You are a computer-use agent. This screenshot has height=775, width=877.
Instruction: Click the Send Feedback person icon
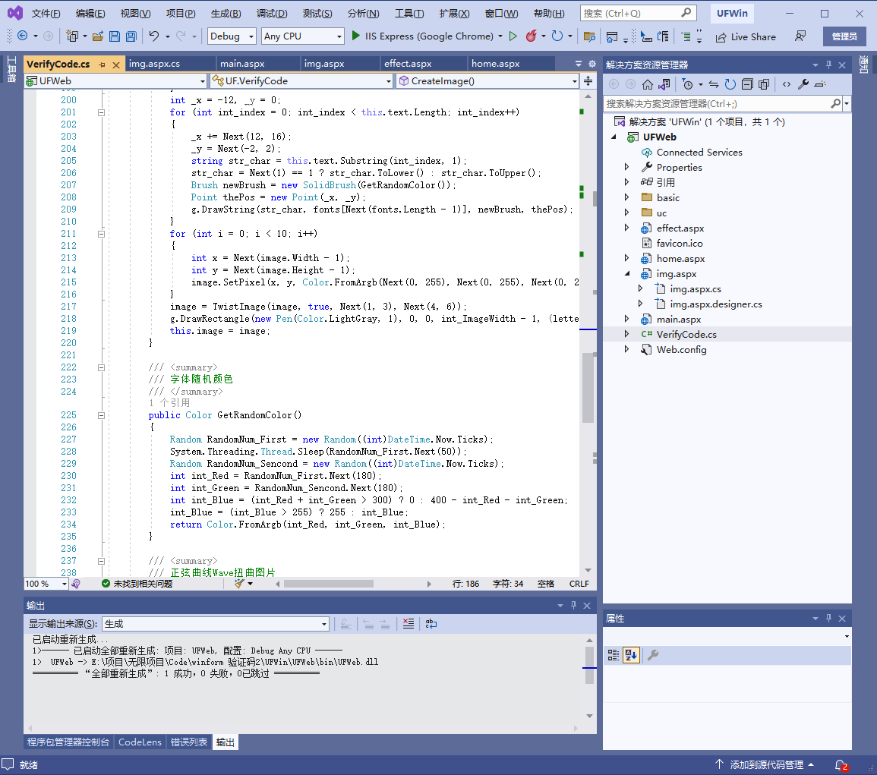(800, 36)
